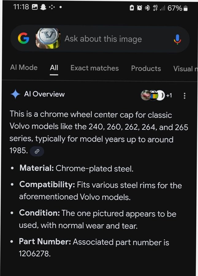The width and height of the screenshot is (198, 276).
Task: Tap the Snapchat notification icon
Action: point(43,7)
